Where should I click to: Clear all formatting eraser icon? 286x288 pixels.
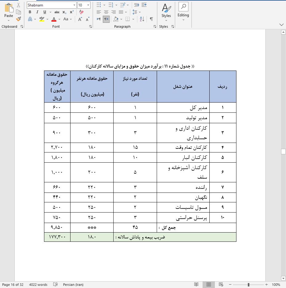click(x=81, y=12)
